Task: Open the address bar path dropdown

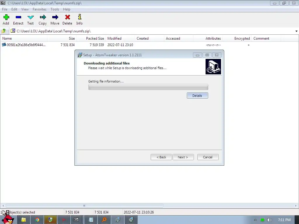Action: click(296, 31)
